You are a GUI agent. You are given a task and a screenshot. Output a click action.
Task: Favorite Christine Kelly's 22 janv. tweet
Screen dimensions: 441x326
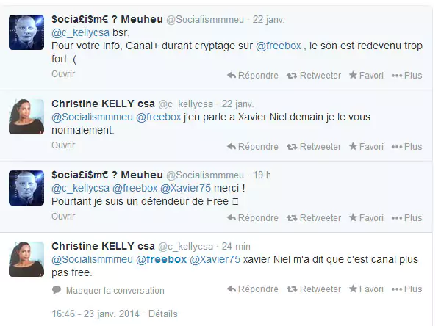366,147
